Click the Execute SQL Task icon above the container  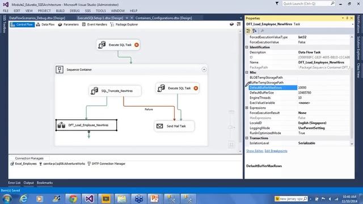point(102,45)
